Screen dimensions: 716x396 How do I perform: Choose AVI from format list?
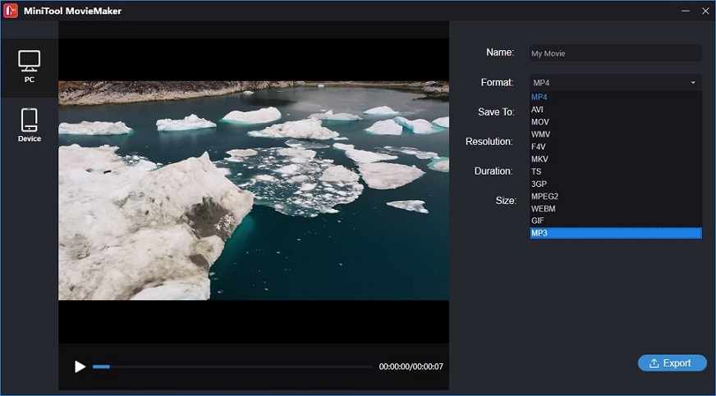point(616,109)
